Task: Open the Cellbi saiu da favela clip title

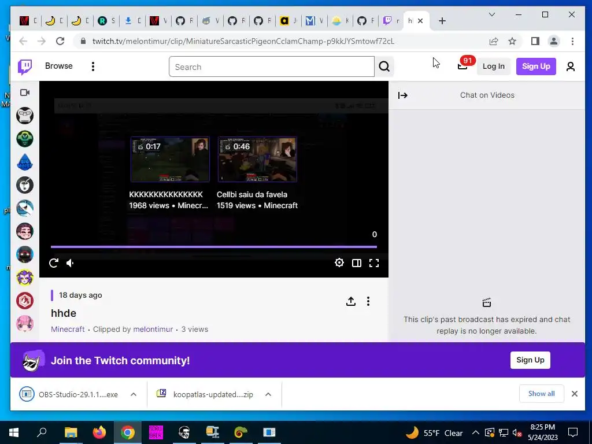Action: pos(252,194)
